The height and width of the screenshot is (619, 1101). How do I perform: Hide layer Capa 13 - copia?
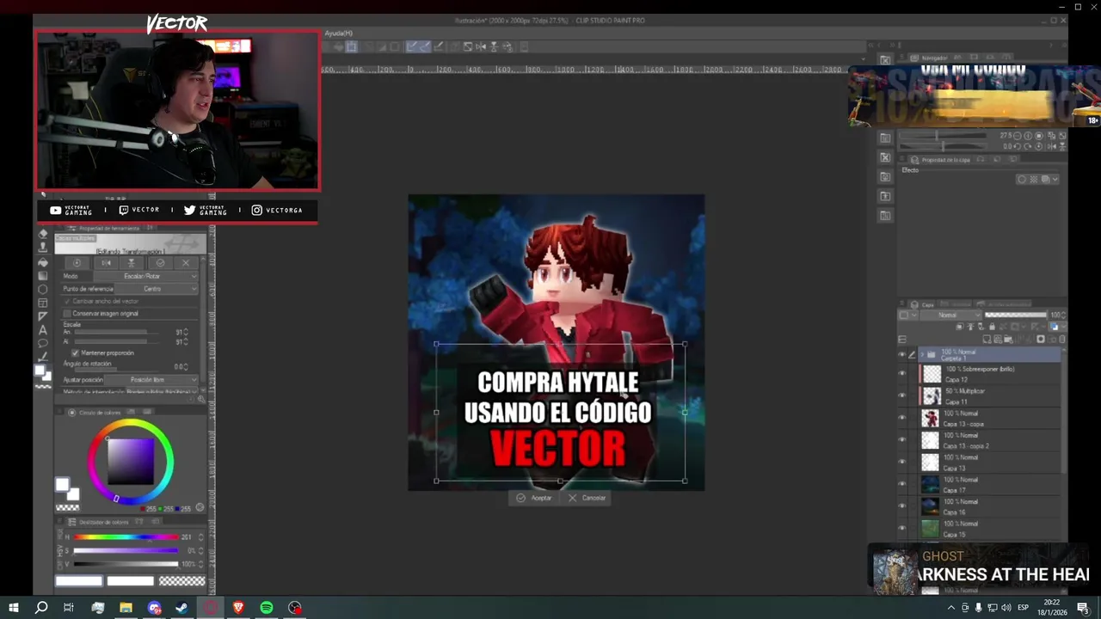902,418
